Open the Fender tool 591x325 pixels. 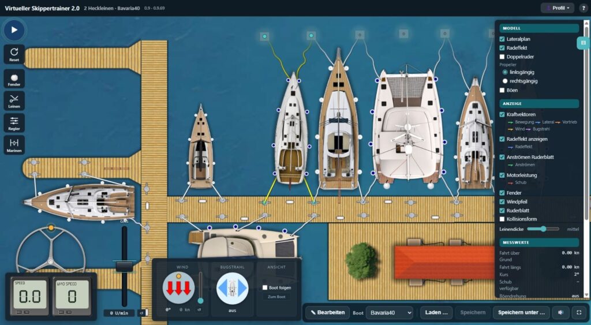[x=14, y=79]
